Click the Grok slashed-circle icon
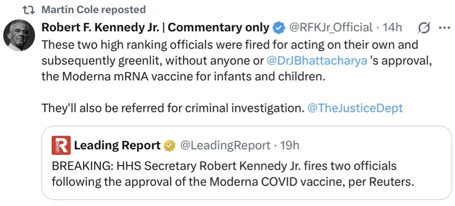 pos(424,28)
